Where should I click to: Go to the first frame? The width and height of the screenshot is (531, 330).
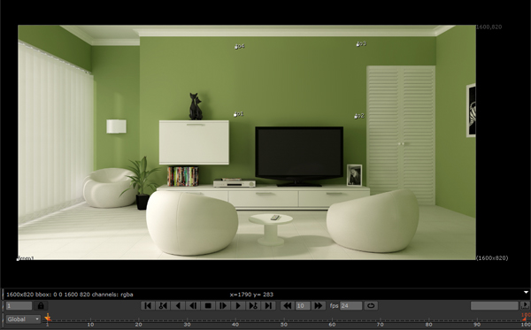148,305
